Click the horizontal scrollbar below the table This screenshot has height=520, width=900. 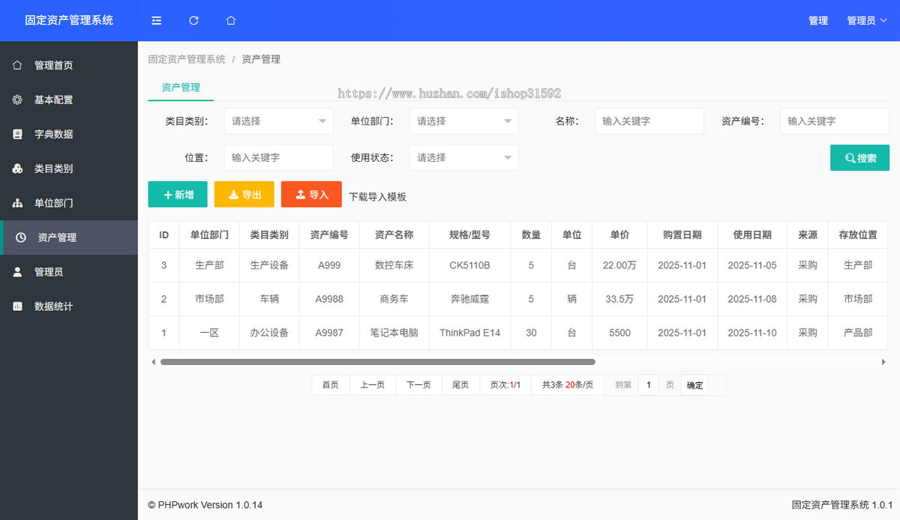pyautogui.click(x=375, y=361)
